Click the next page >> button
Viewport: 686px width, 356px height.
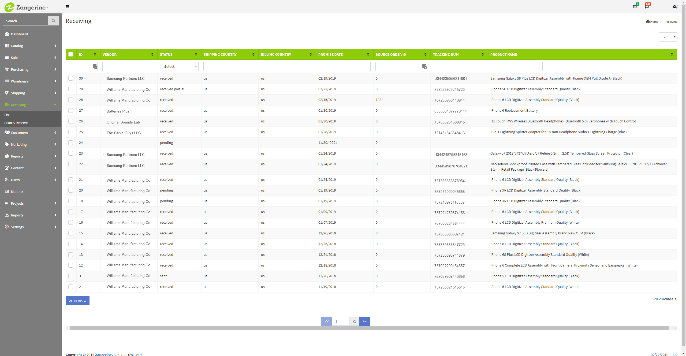click(364, 321)
